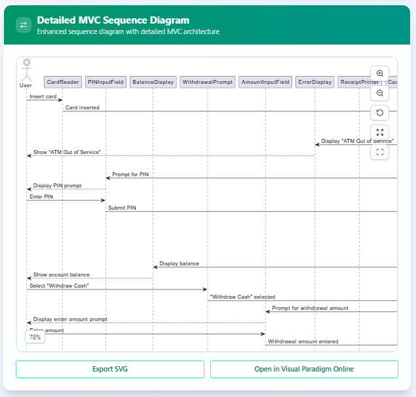Viewport: 416px width, 397px height.
Task: Click the zoom out magnifier icon
Action: [x=379, y=93]
